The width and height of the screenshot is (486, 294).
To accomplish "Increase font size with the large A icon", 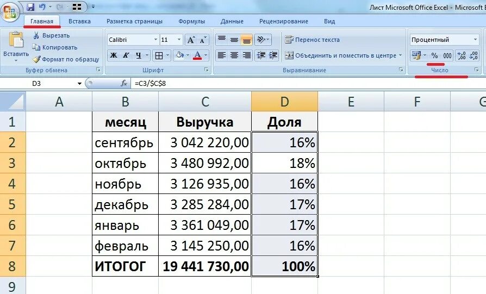I will click(x=191, y=40).
